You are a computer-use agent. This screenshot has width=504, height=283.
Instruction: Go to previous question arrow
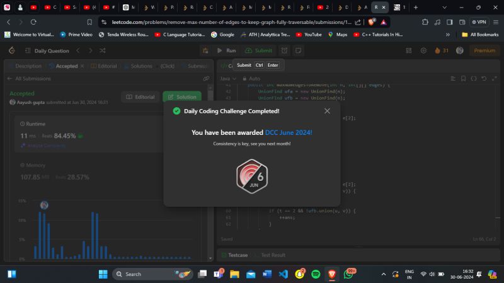(x=78, y=50)
